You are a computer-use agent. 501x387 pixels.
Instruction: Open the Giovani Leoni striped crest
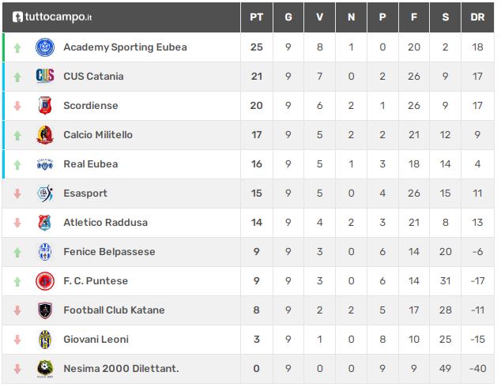coord(45,340)
